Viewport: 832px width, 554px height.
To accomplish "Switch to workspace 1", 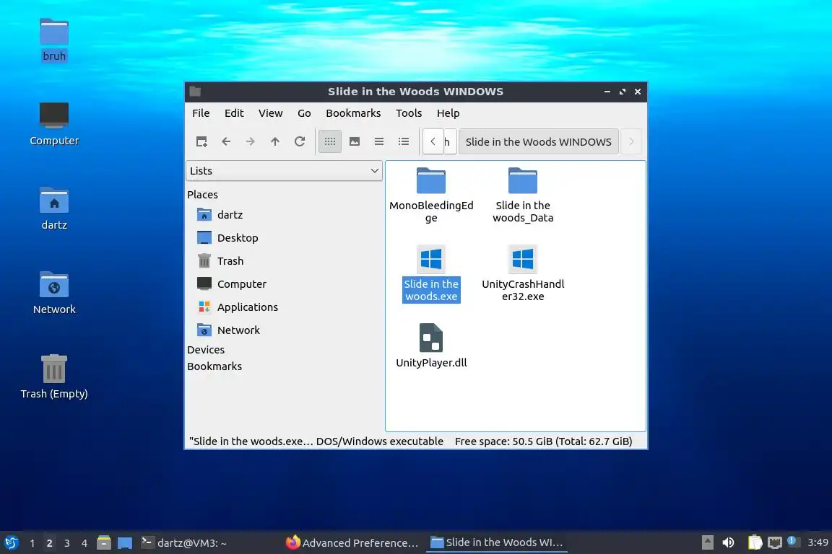I will pos(32,543).
